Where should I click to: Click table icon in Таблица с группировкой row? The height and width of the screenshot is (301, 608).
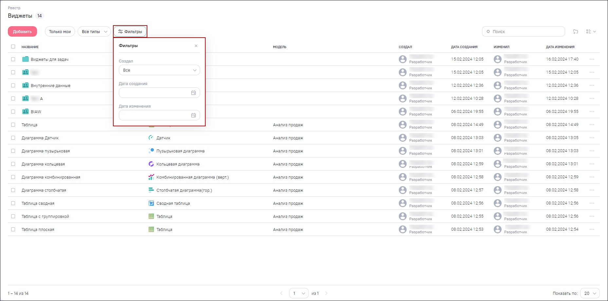click(151, 216)
